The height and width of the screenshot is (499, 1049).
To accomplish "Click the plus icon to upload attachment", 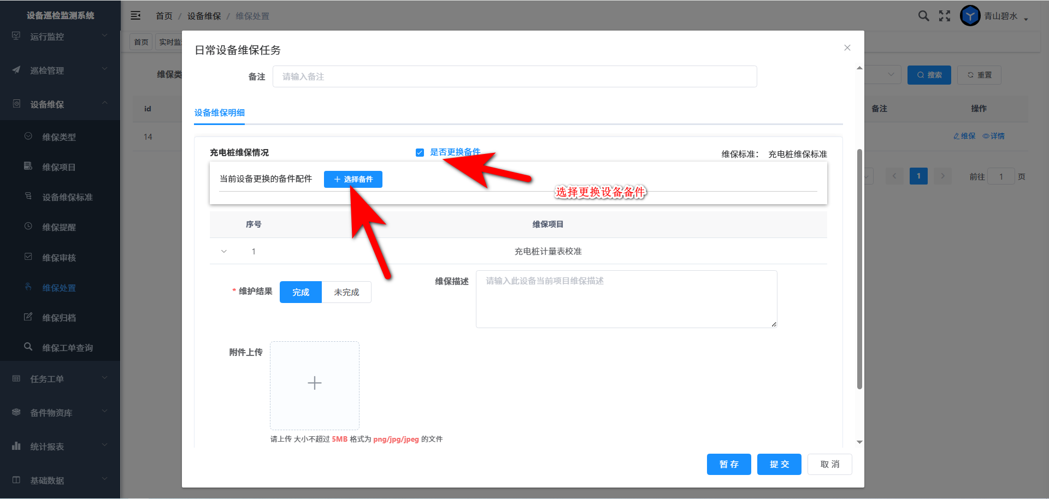I will coord(315,383).
